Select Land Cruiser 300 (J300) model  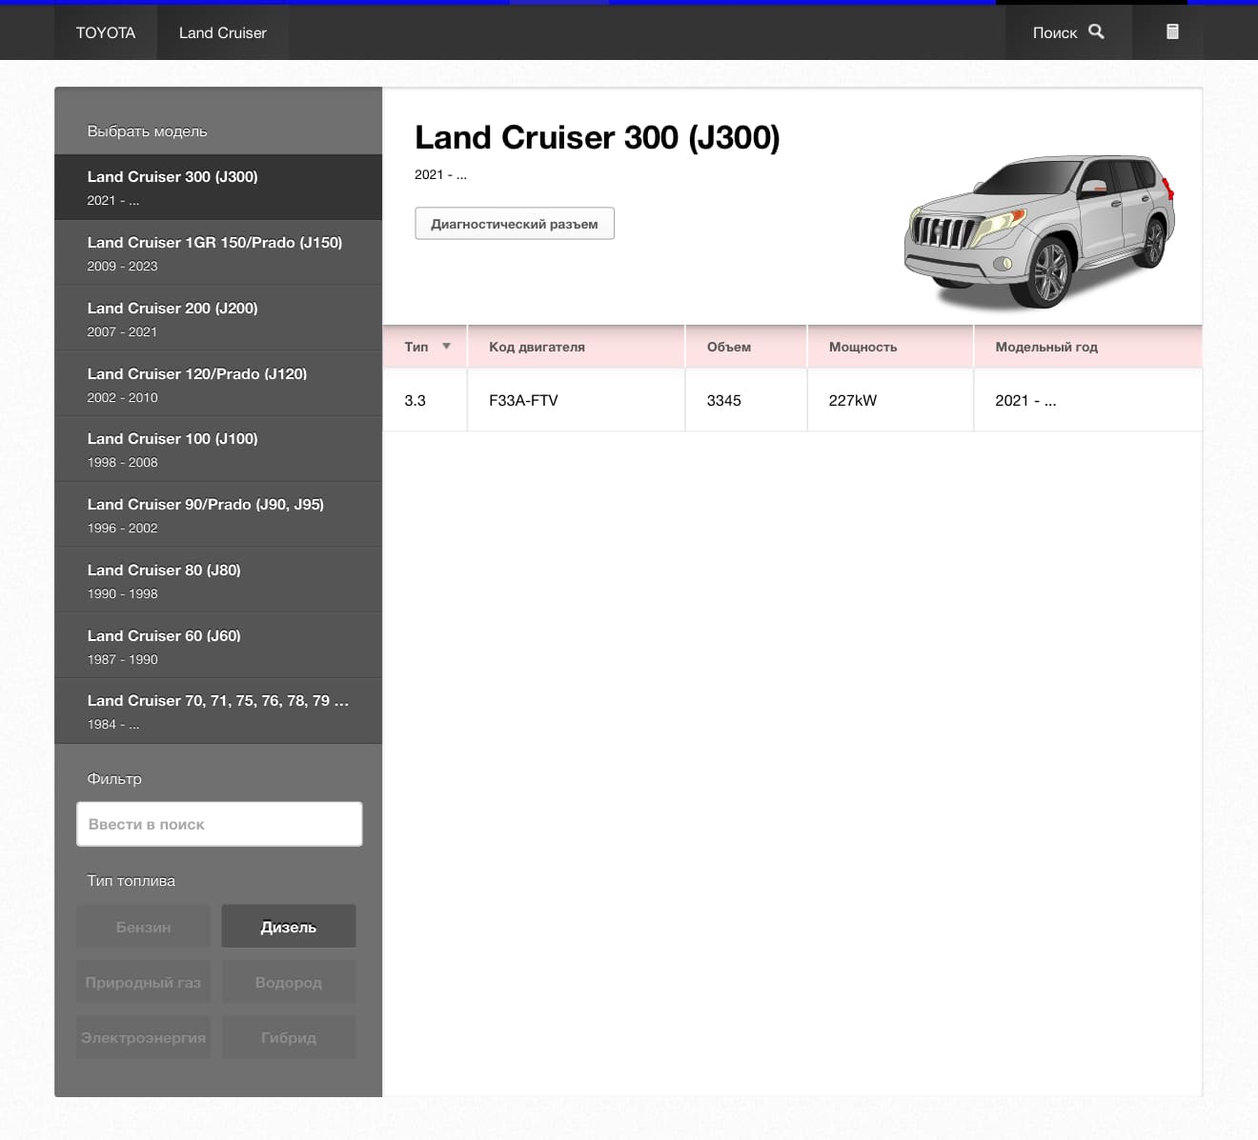coord(218,188)
